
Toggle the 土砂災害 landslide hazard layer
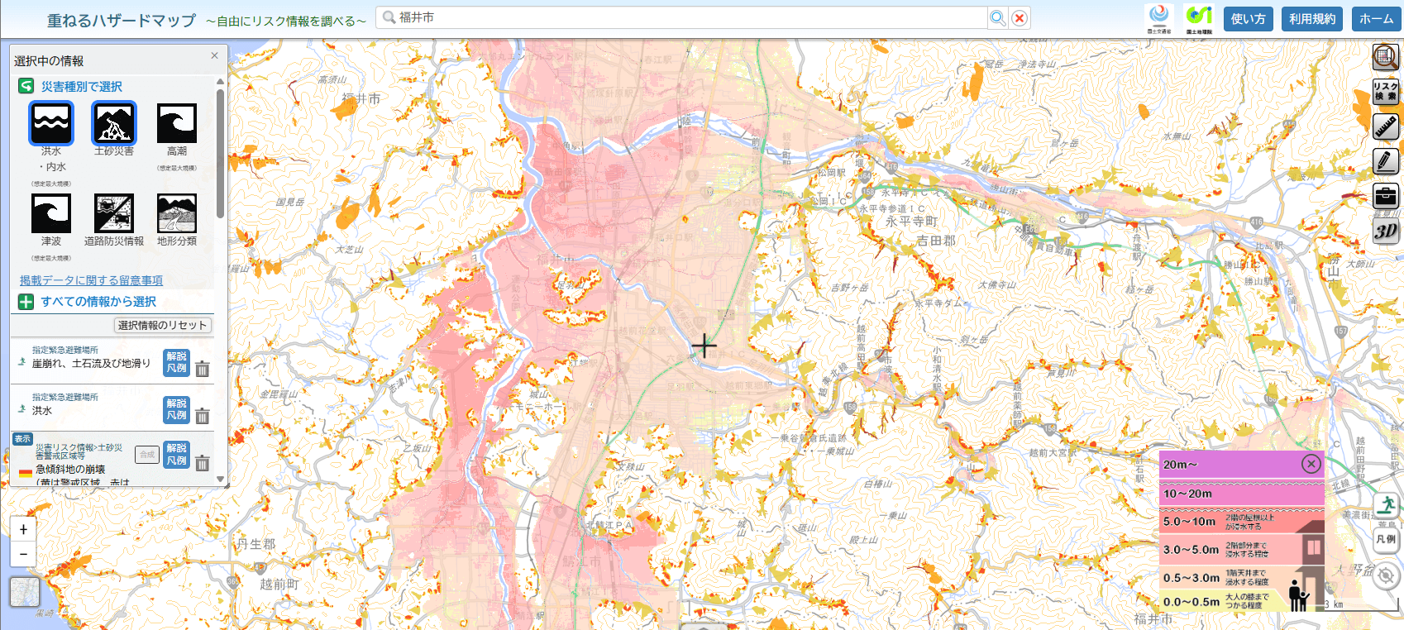click(114, 123)
